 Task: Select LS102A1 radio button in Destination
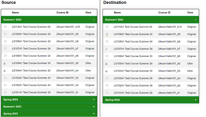pos(107,85)
